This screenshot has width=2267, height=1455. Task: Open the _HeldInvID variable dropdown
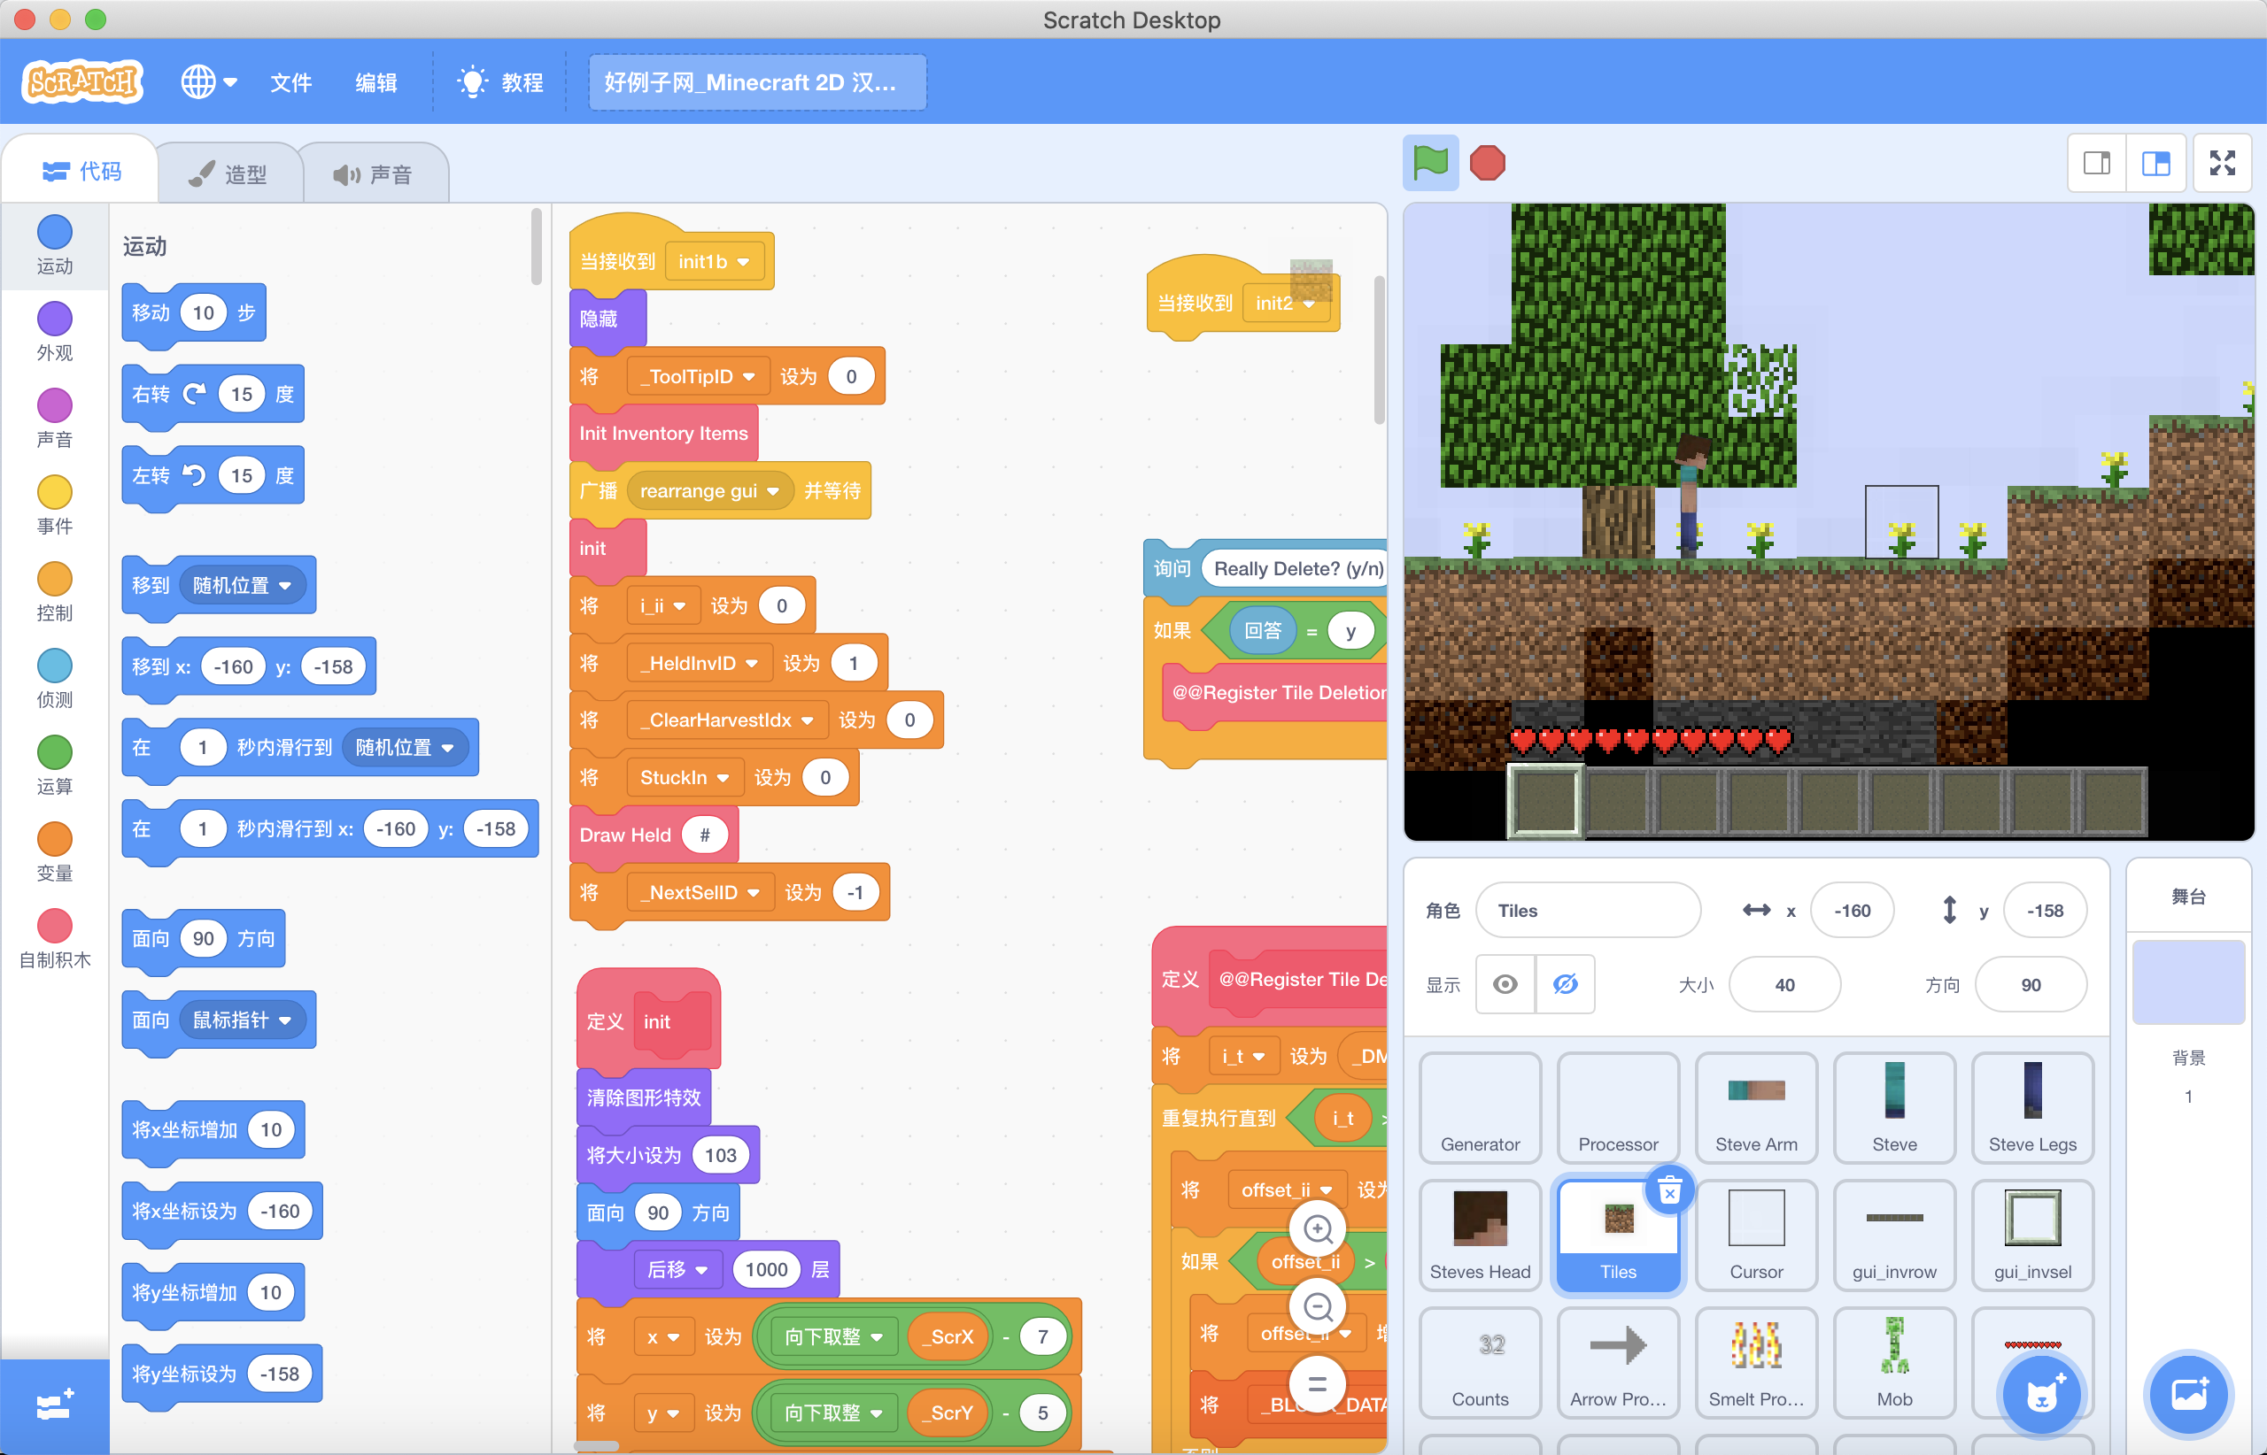pos(700,663)
